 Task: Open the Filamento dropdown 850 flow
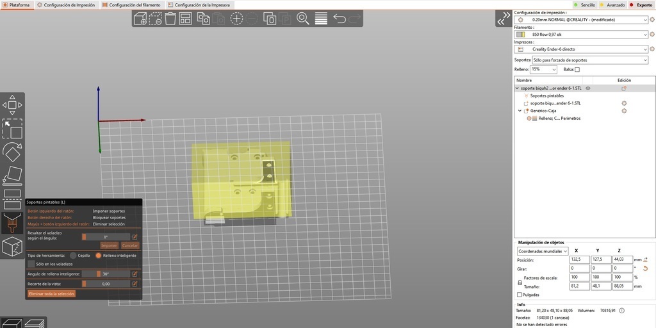tap(581, 35)
